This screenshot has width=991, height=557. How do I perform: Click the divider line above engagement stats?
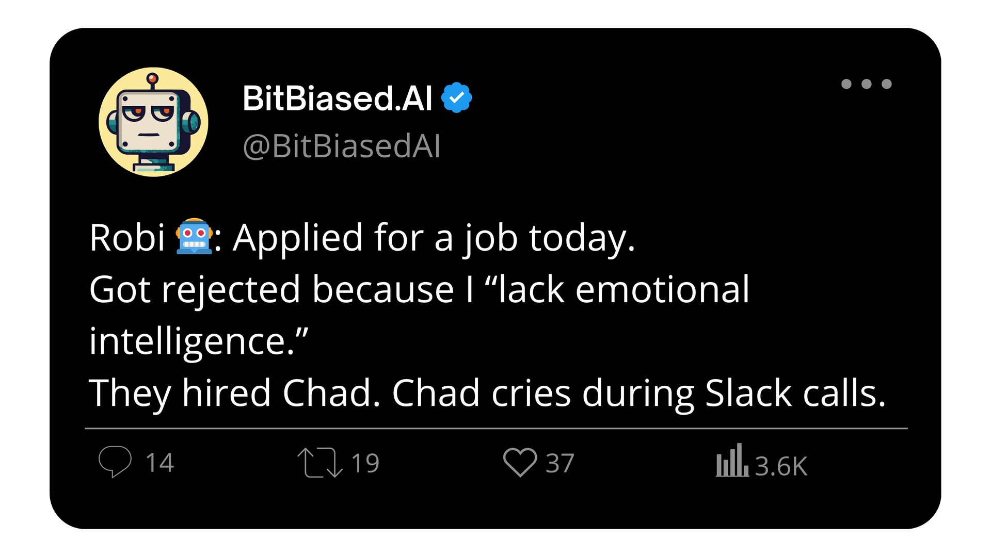click(496, 428)
